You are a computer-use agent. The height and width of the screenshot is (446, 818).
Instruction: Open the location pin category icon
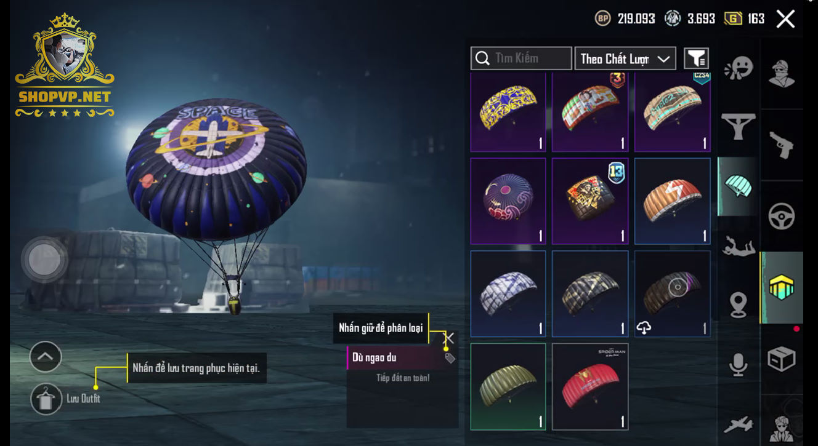(x=739, y=305)
